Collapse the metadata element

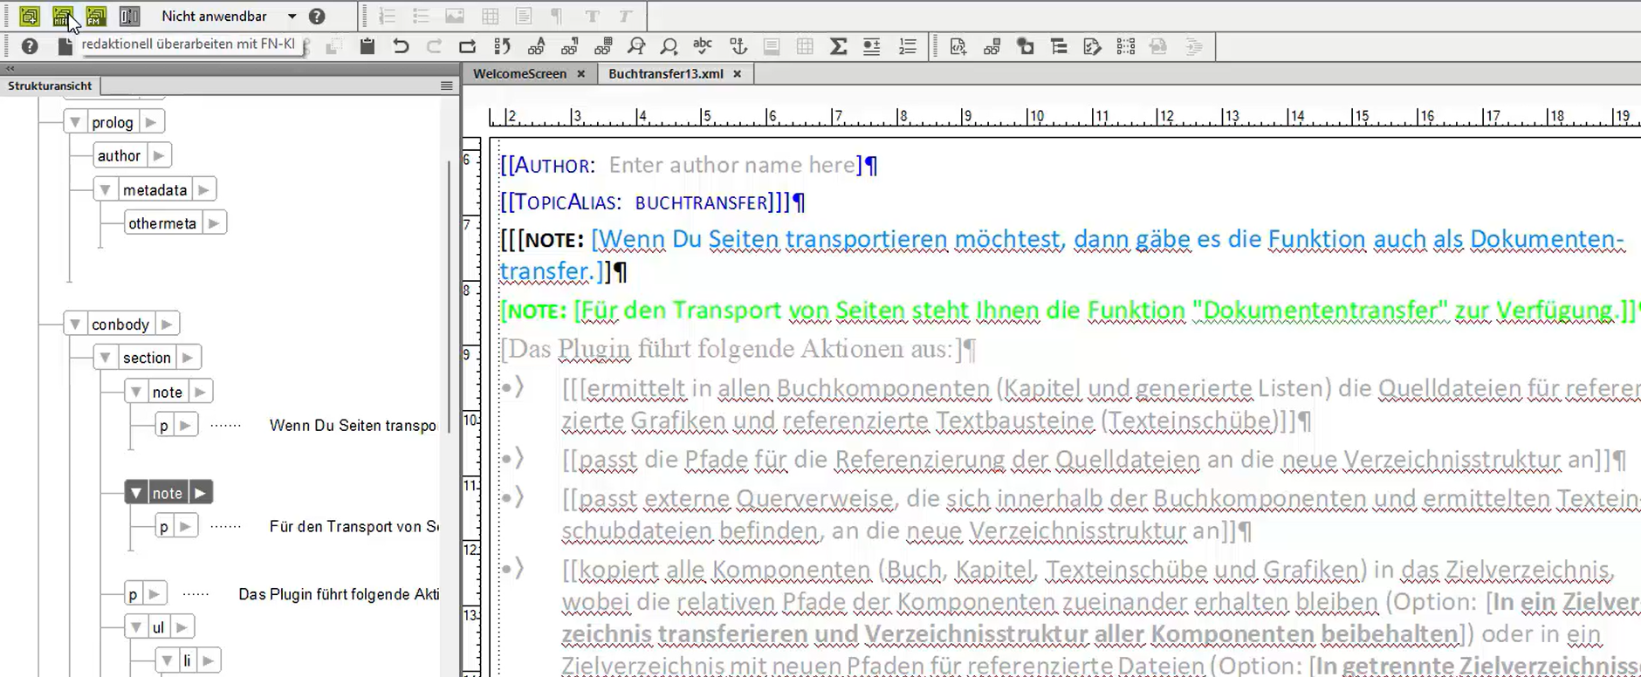click(x=106, y=190)
